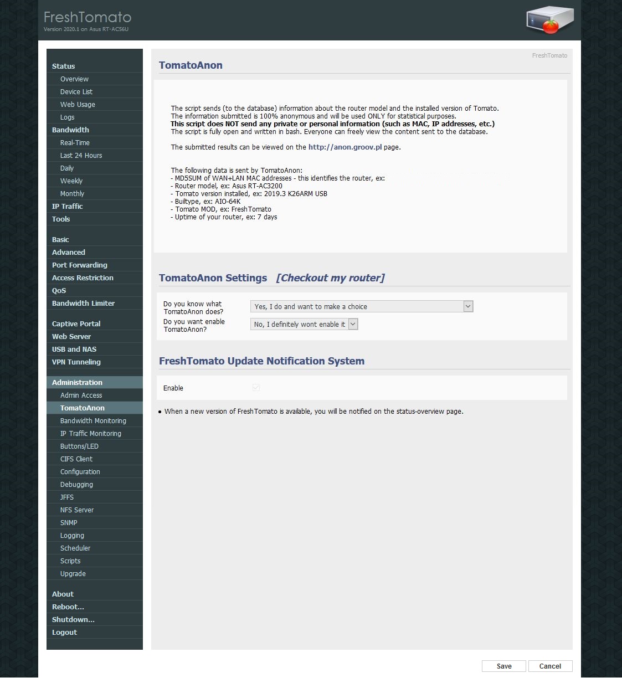Cancel the changes
This screenshot has height=678, width=622.
[x=550, y=666]
